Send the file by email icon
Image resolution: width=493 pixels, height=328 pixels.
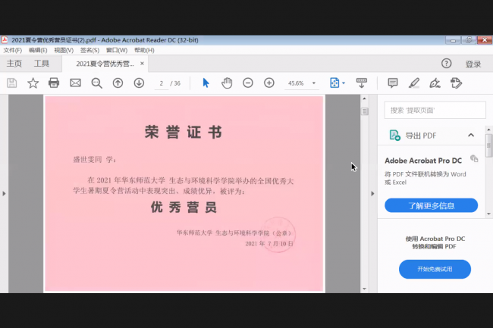[x=75, y=83]
